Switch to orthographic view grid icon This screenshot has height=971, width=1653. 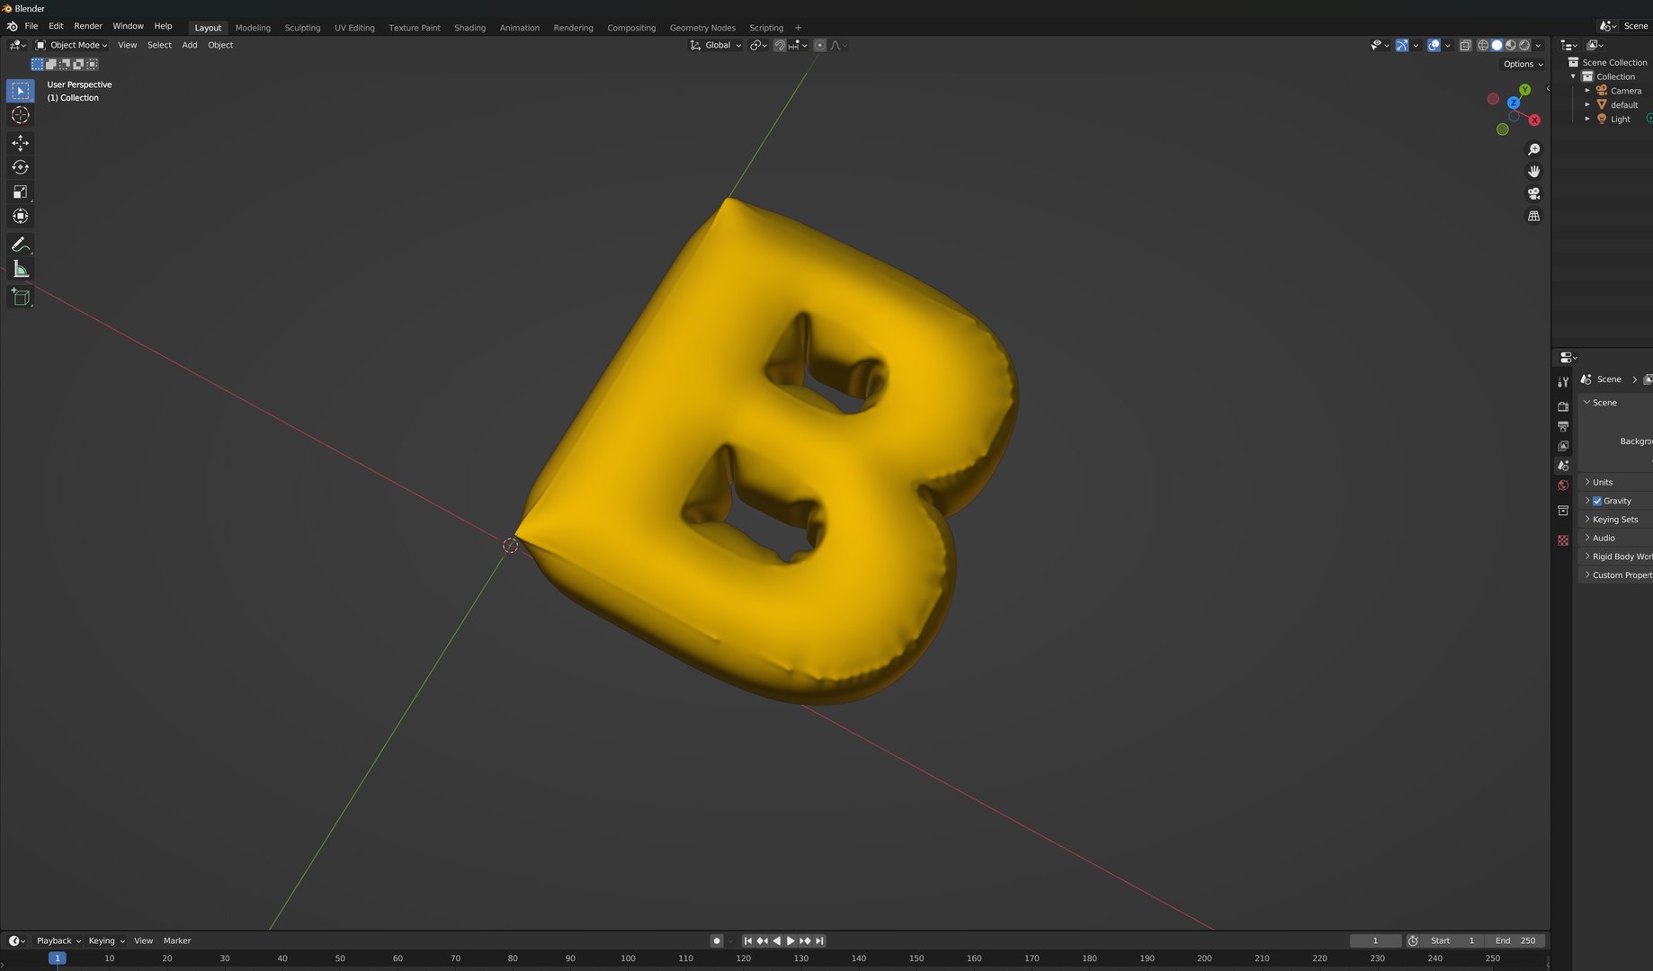(1533, 216)
